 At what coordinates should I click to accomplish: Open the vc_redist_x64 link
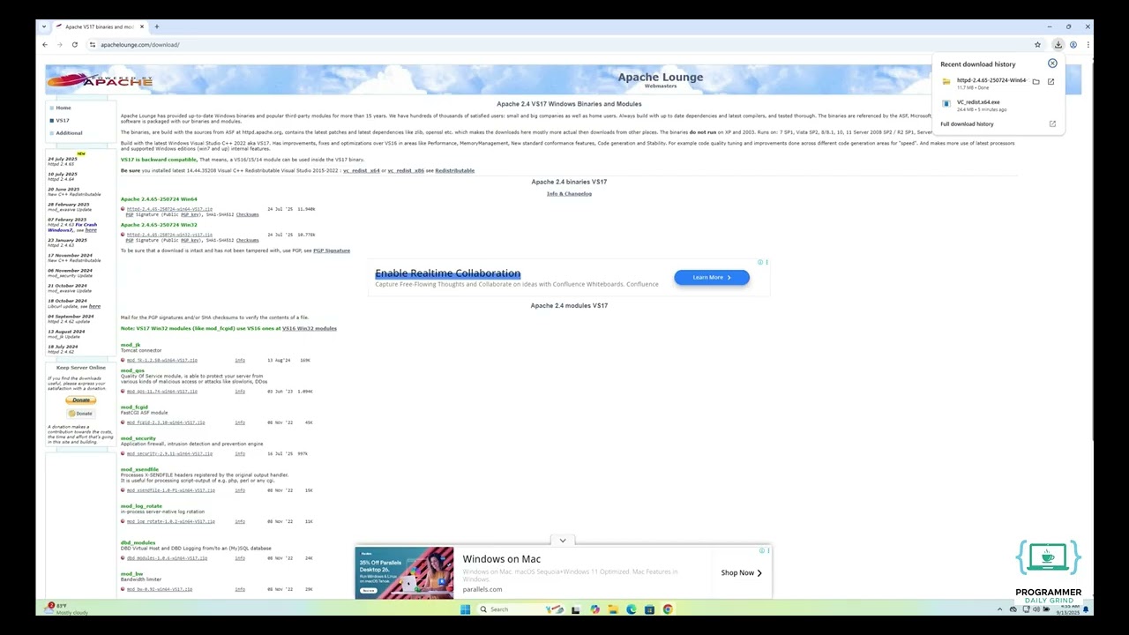[361, 171]
